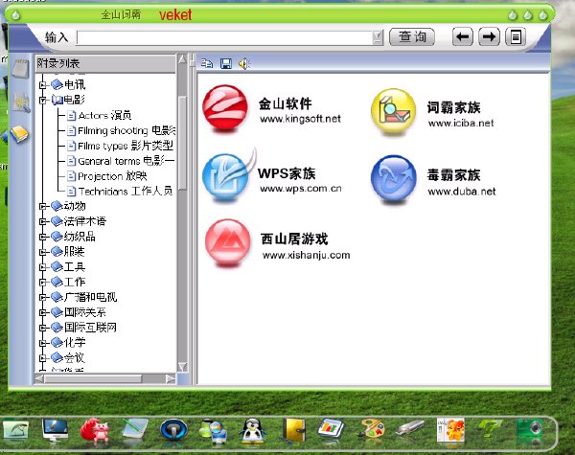This screenshot has height=455, width=575.
Task: Open the menu list button beside arrows
Action: pyautogui.click(x=516, y=36)
